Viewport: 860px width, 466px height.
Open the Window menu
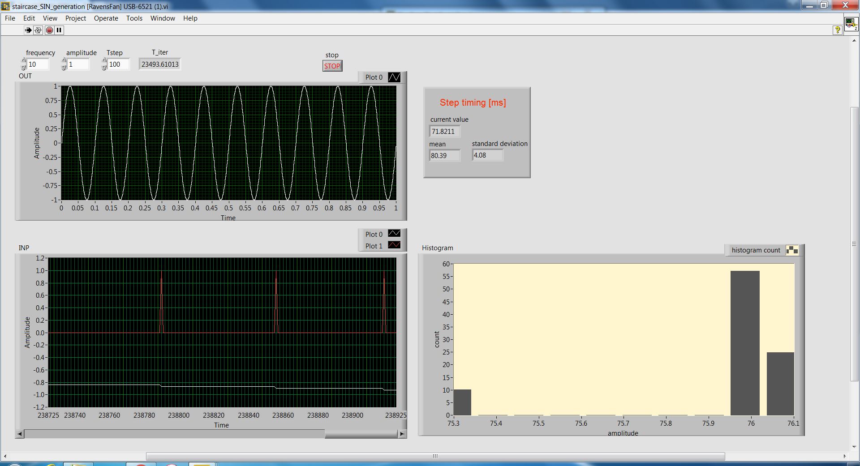163,18
